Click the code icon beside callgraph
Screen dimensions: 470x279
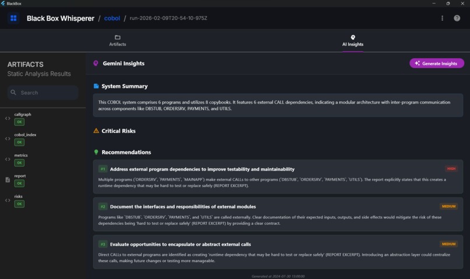tap(8, 119)
